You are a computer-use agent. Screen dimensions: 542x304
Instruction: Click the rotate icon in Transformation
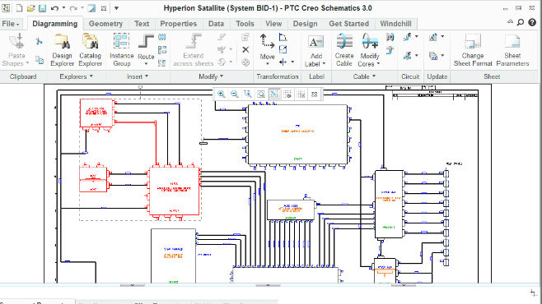point(283,37)
